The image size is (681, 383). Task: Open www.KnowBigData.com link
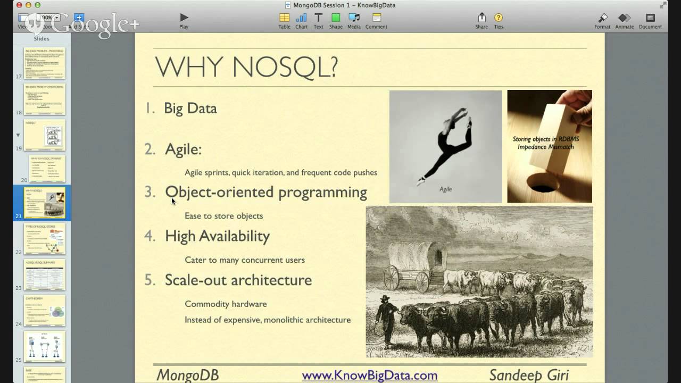370,376
